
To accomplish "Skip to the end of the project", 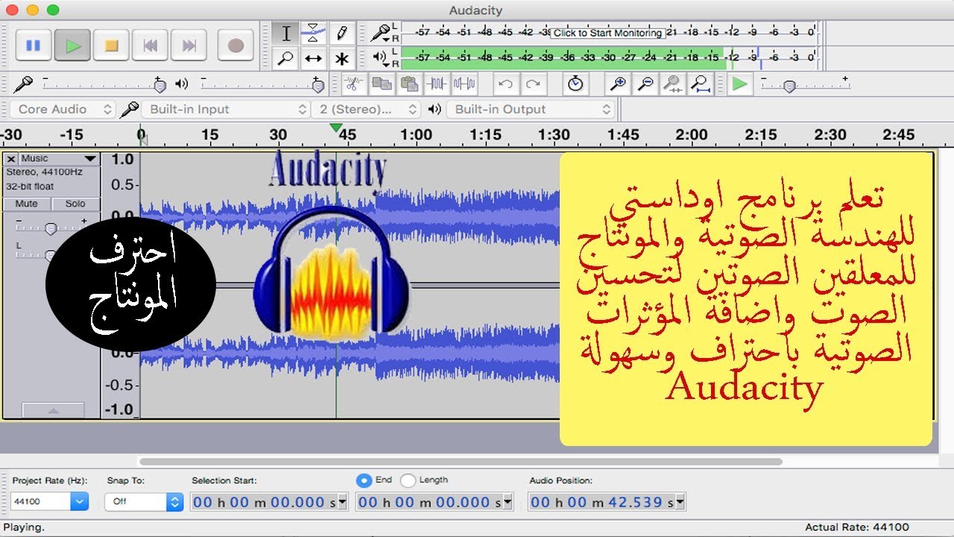I will click(189, 45).
